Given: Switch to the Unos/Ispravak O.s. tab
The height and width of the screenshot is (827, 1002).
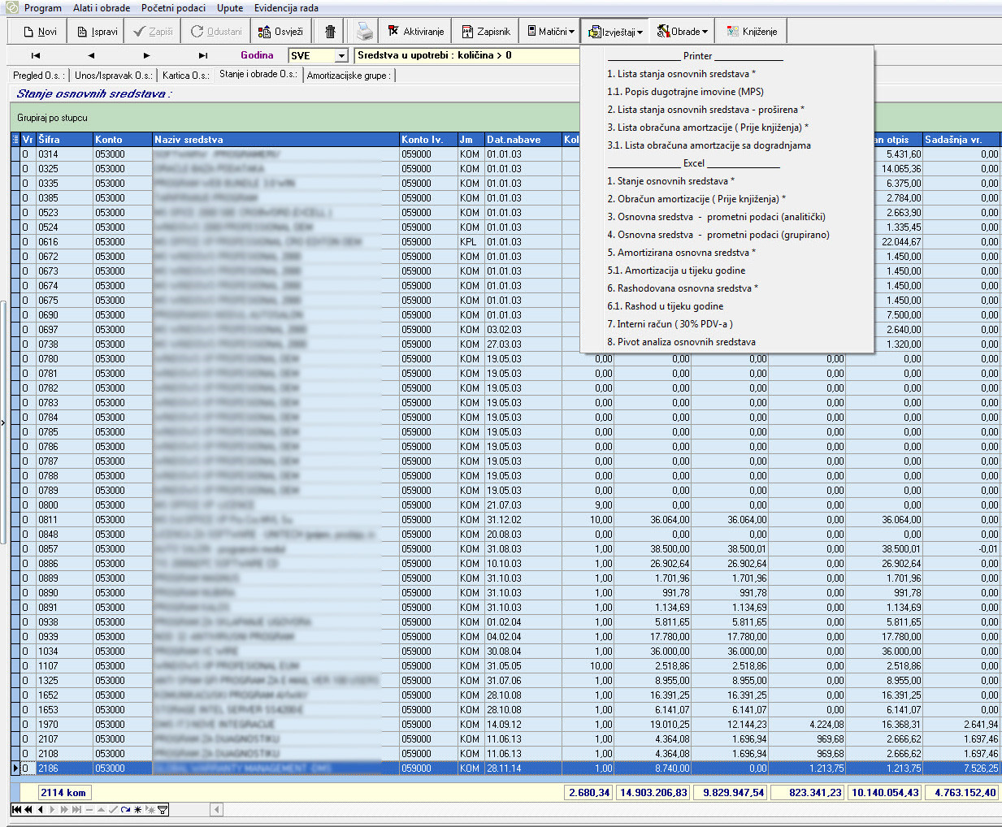Looking at the screenshot, I should point(113,75).
